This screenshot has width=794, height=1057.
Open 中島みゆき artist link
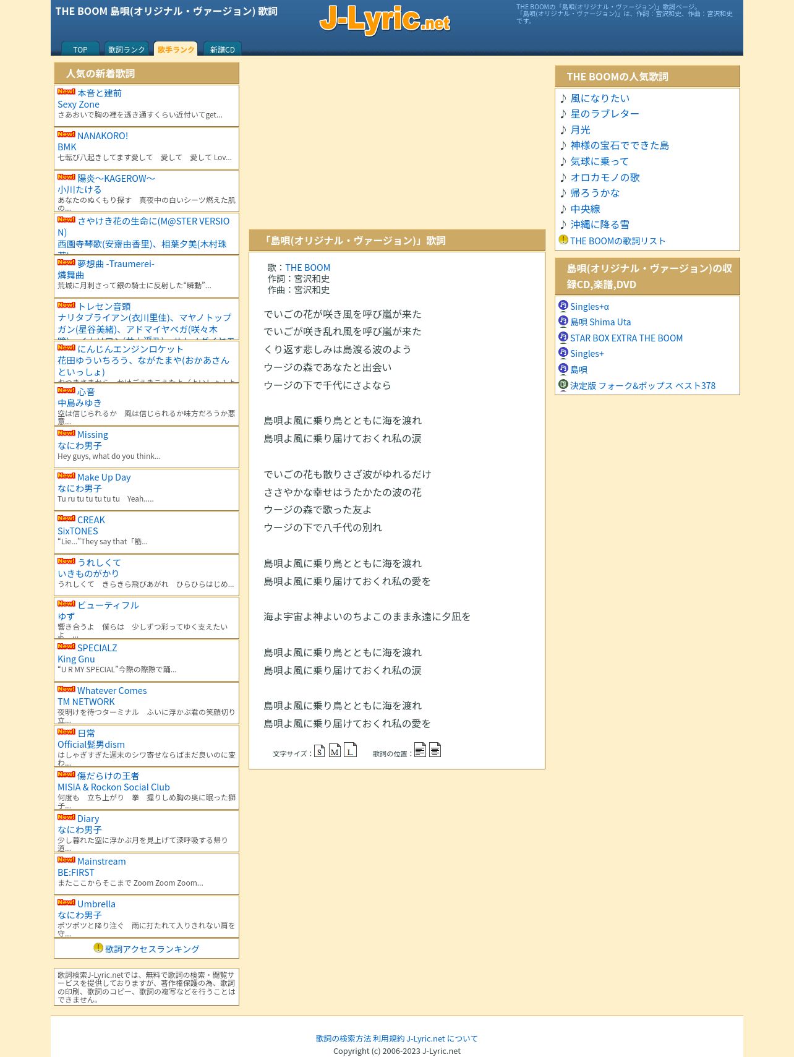click(80, 403)
